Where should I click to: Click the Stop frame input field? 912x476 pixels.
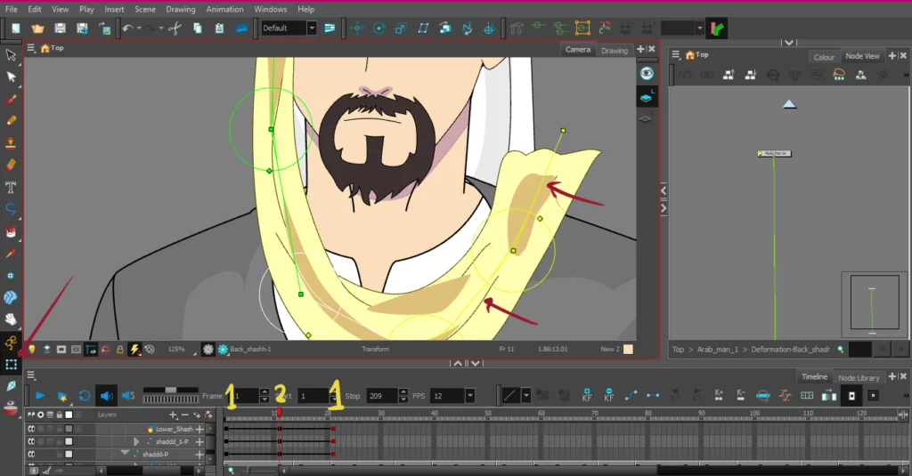(381, 396)
